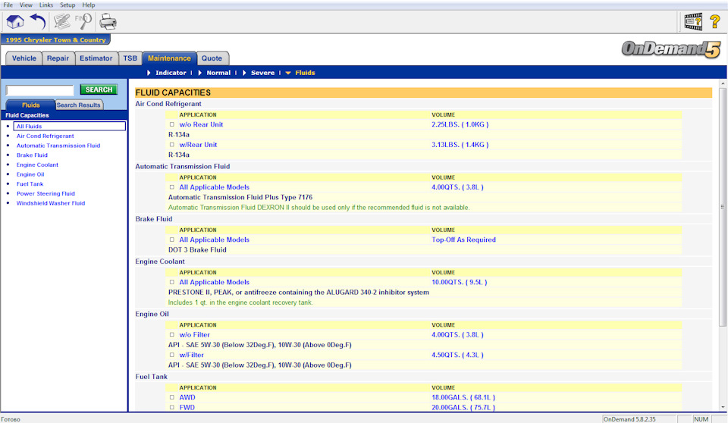Switch to the Repair tab

click(58, 58)
